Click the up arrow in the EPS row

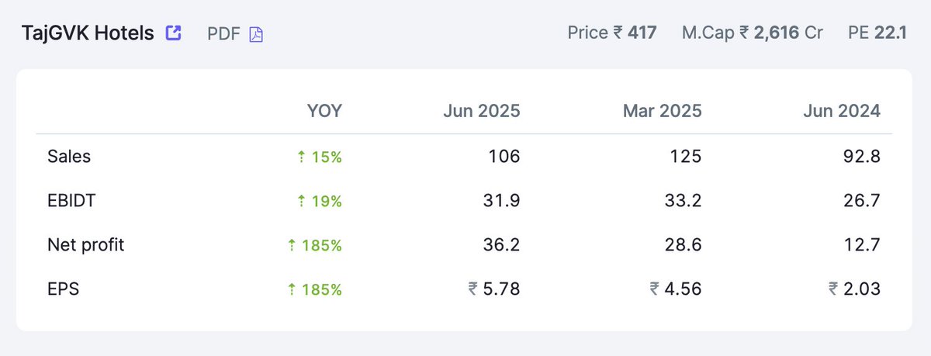(x=292, y=289)
